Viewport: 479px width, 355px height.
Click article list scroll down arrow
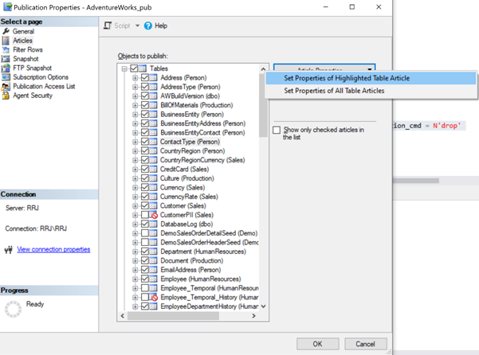pyautogui.click(x=263, y=306)
